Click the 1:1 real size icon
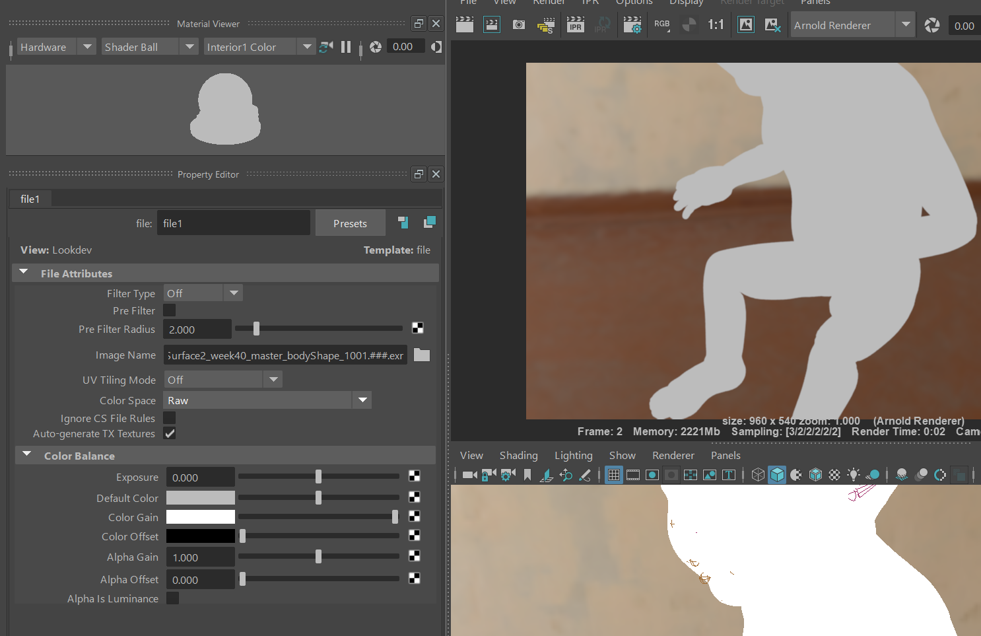 (716, 25)
